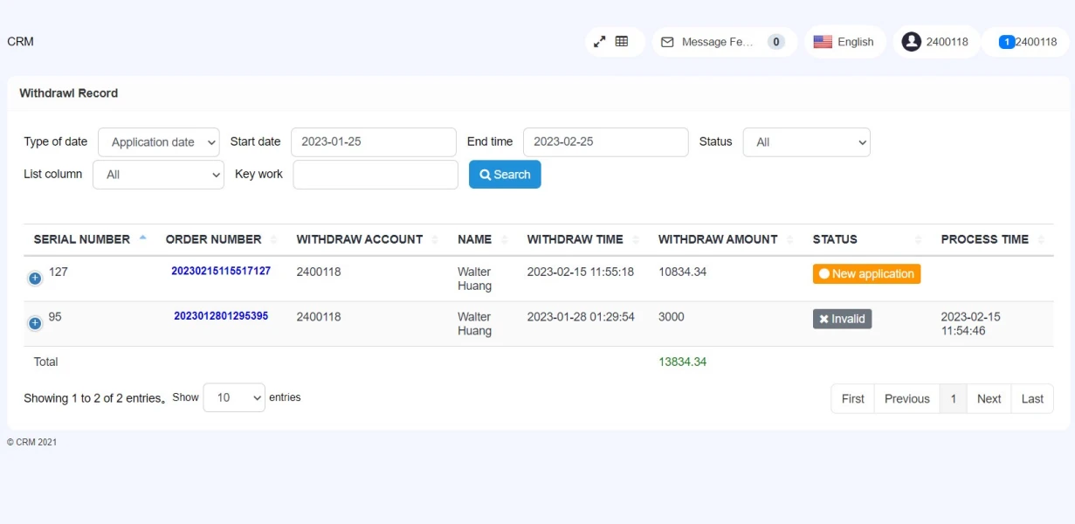
Task: Click the Key work text field
Action: (x=376, y=175)
